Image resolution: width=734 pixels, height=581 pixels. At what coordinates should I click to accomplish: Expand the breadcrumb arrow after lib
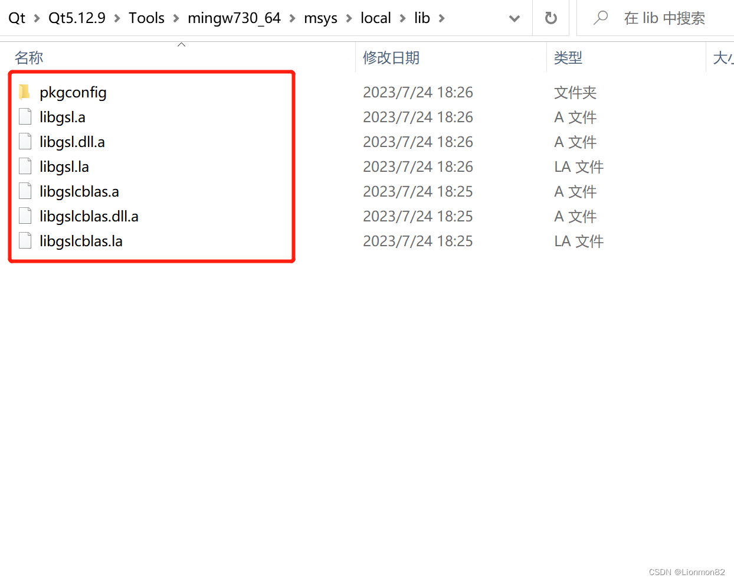coord(442,18)
